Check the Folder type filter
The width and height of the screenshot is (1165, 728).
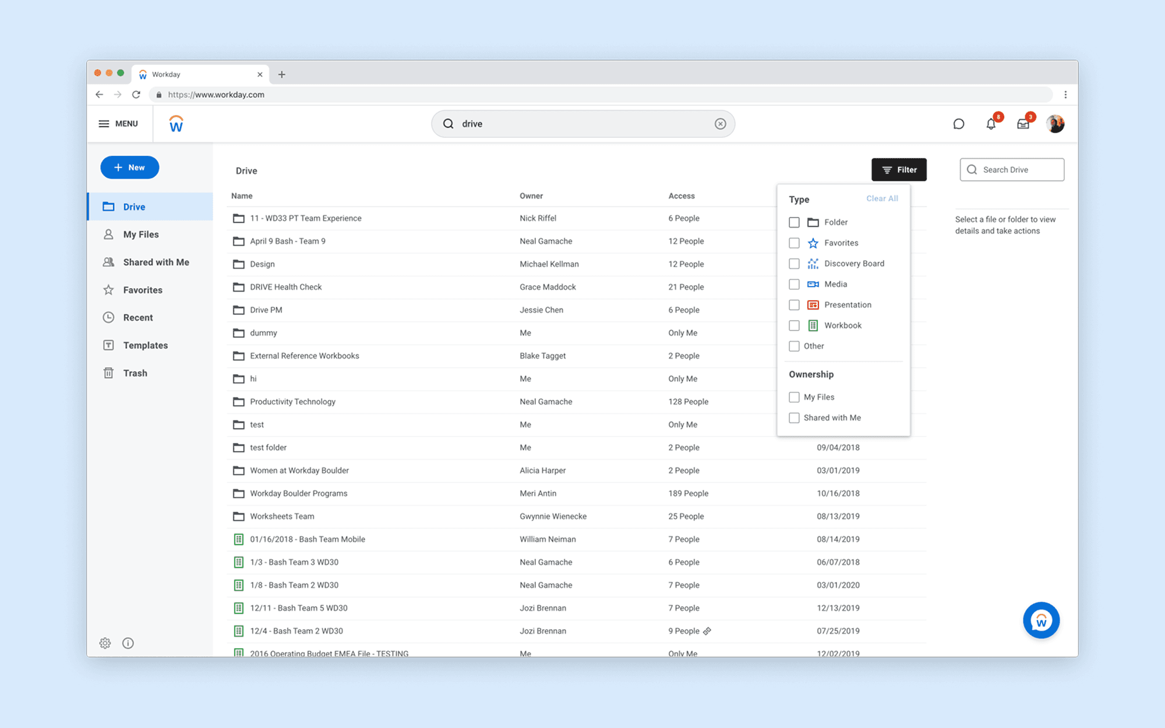point(794,222)
